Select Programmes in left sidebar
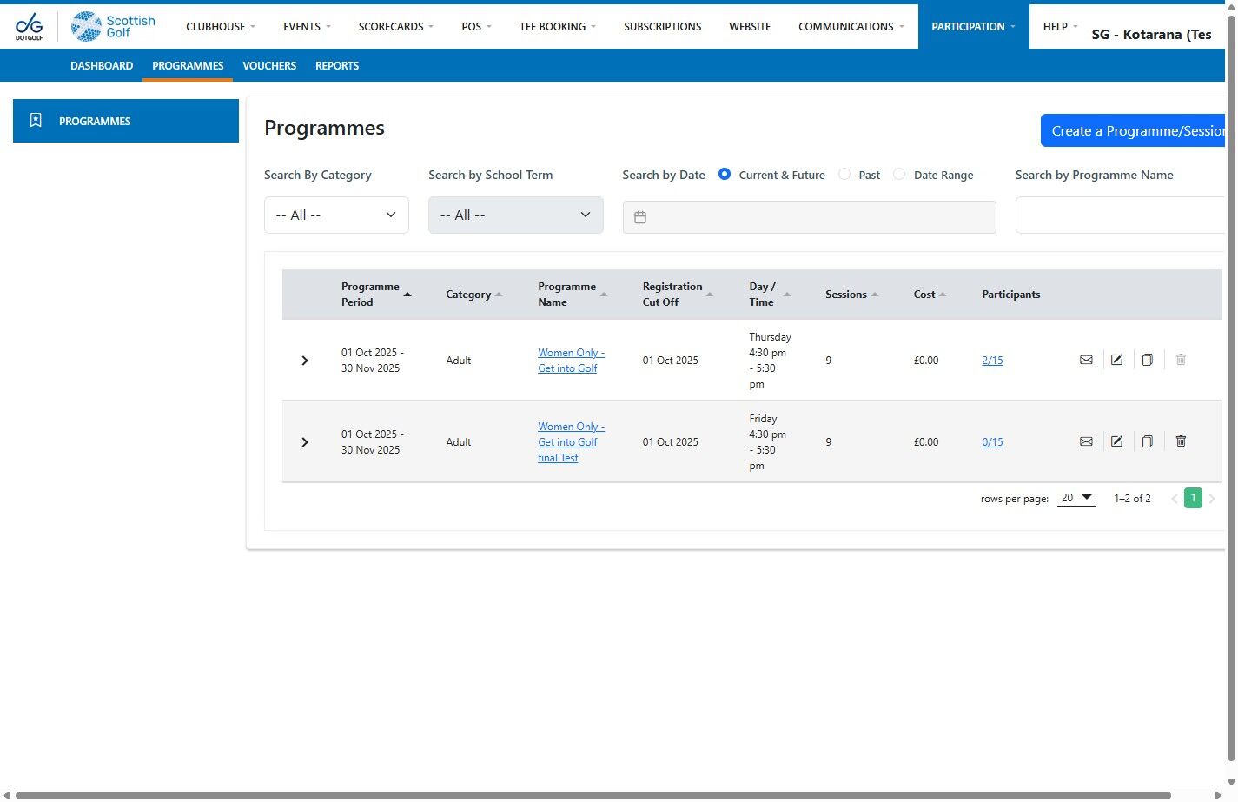This screenshot has height=802, width=1238. click(x=126, y=121)
